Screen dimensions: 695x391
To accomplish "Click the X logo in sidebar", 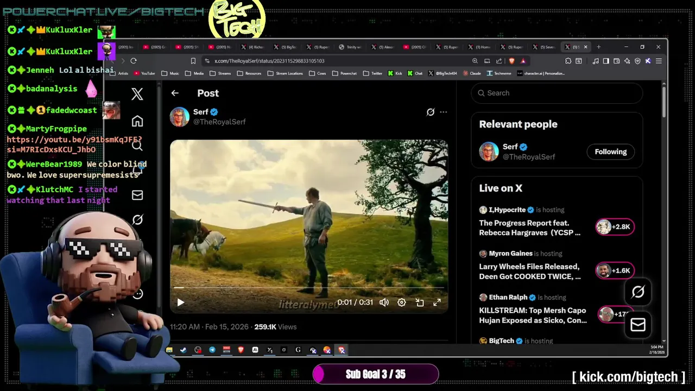I will [x=137, y=93].
